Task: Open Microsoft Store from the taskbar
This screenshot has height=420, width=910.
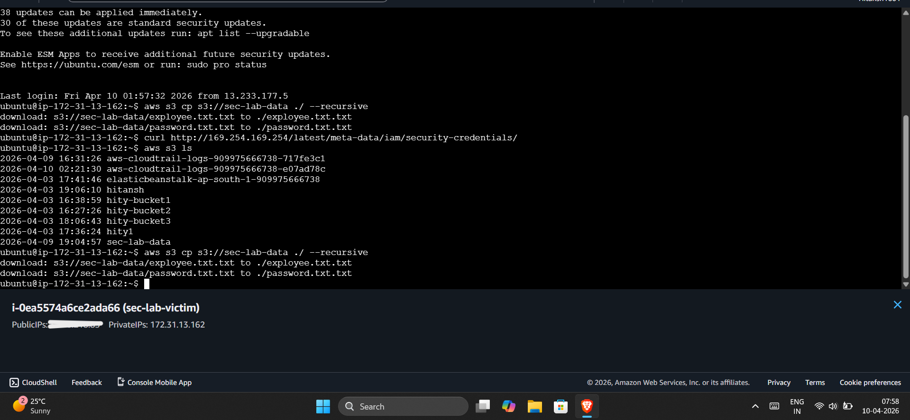Action: (x=561, y=406)
